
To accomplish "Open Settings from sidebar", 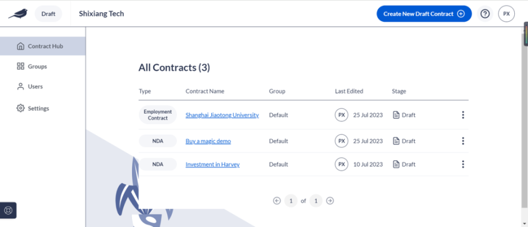I will [38, 108].
